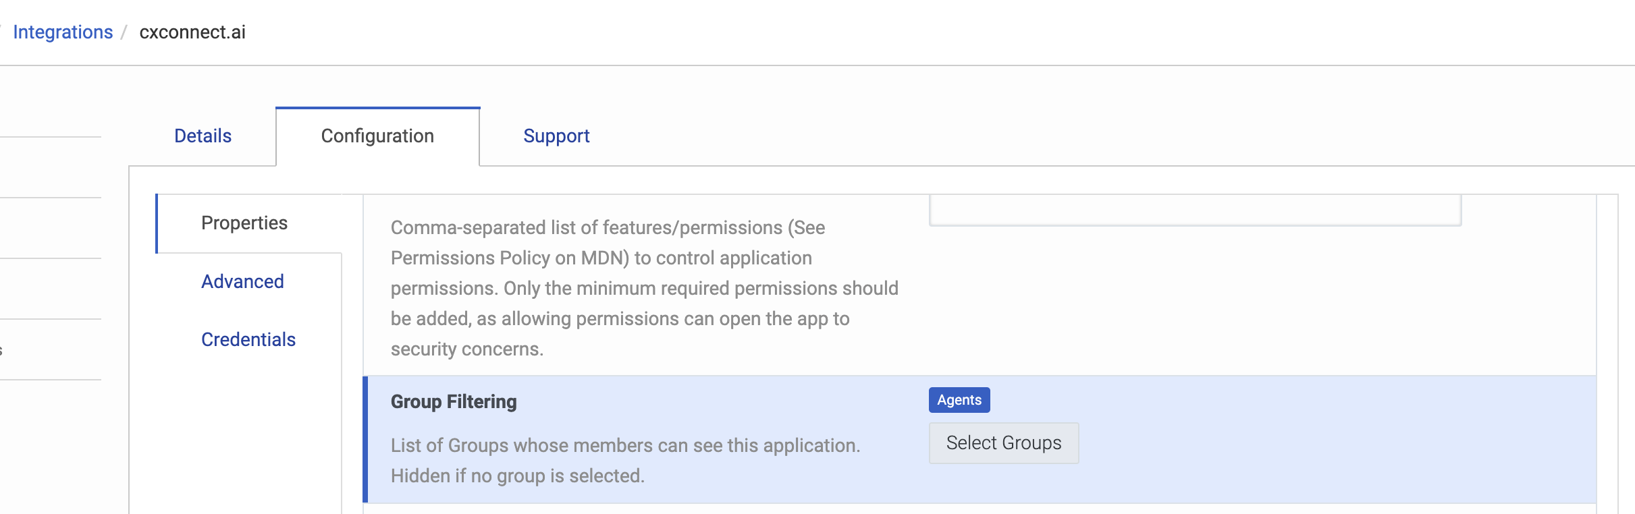The image size is (1635, 514).
Task: Click the Agents group tag
Action: point(959,400)
